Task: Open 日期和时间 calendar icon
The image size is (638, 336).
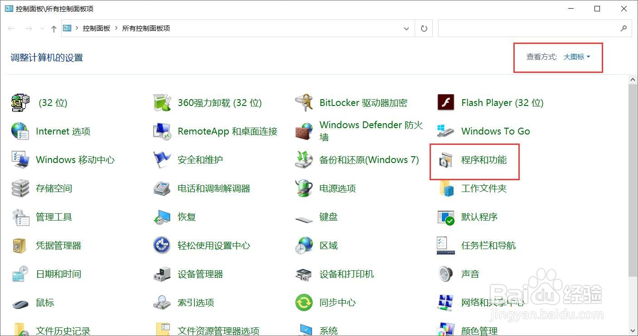Action: [20, 274]
